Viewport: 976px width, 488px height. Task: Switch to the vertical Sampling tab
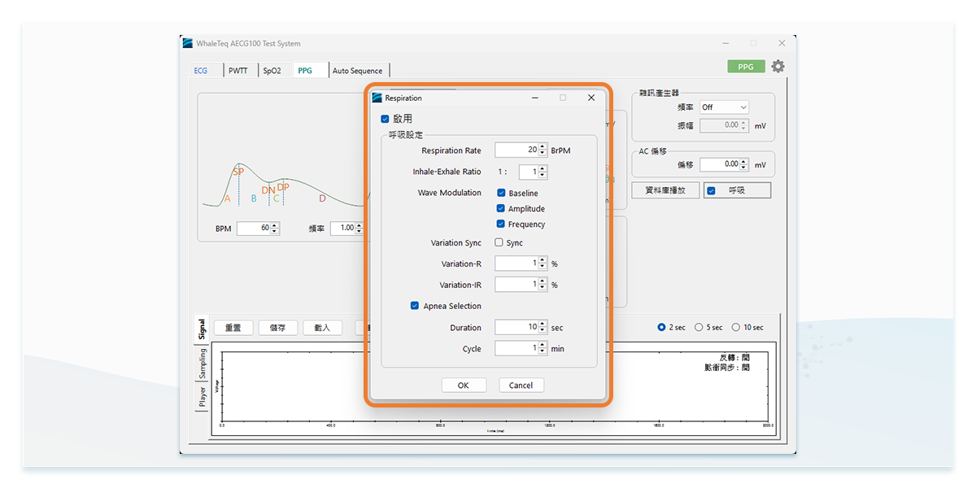click(x=202, y=364)
